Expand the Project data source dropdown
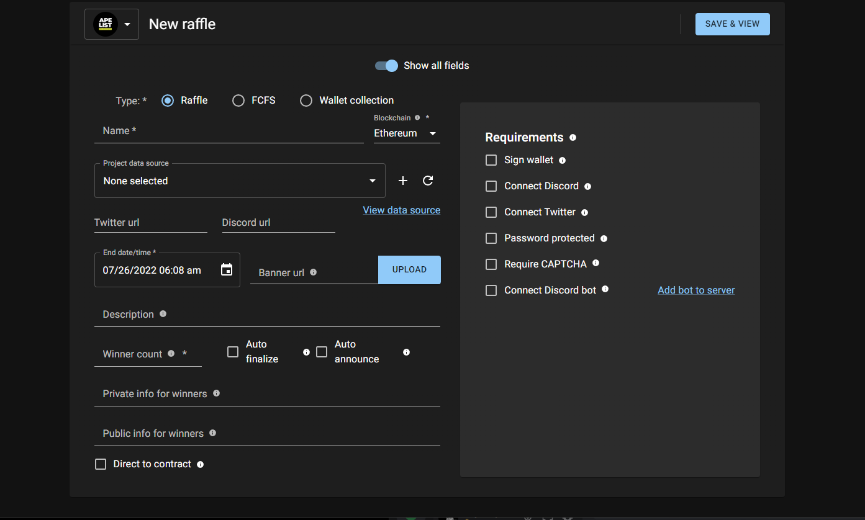 240,181
